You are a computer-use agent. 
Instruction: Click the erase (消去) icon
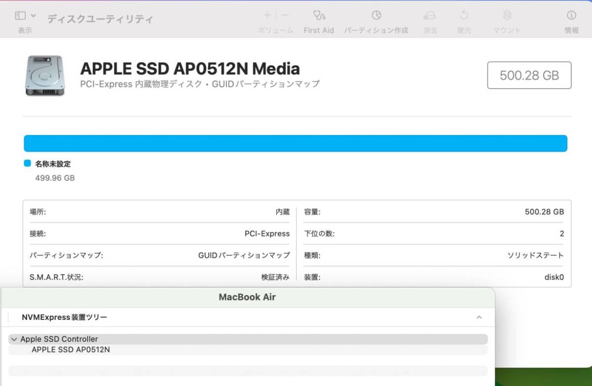pos(430,15)
